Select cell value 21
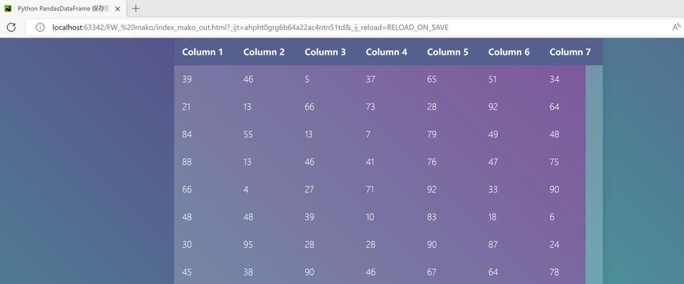 click(x=186, y=106)
